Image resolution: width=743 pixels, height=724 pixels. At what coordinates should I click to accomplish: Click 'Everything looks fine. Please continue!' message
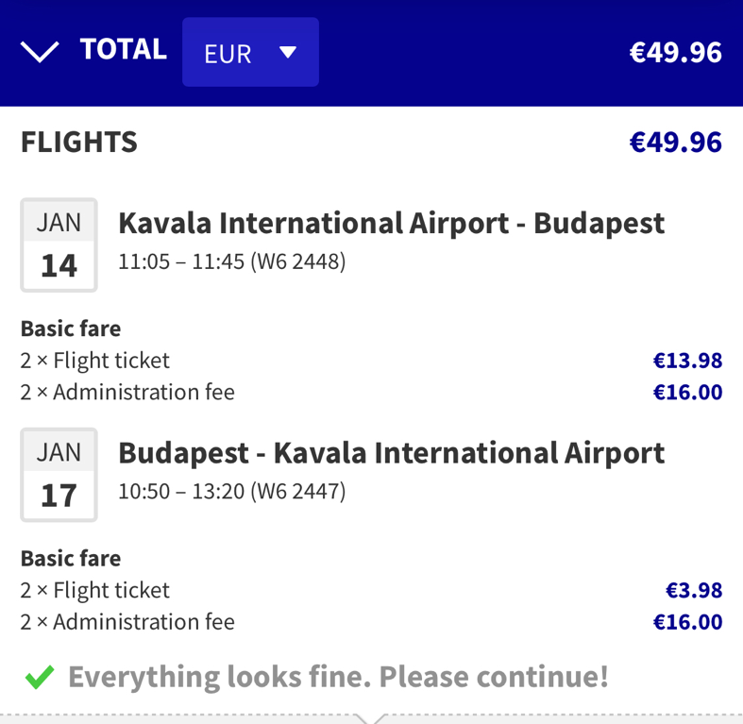(x=338, y=677)
